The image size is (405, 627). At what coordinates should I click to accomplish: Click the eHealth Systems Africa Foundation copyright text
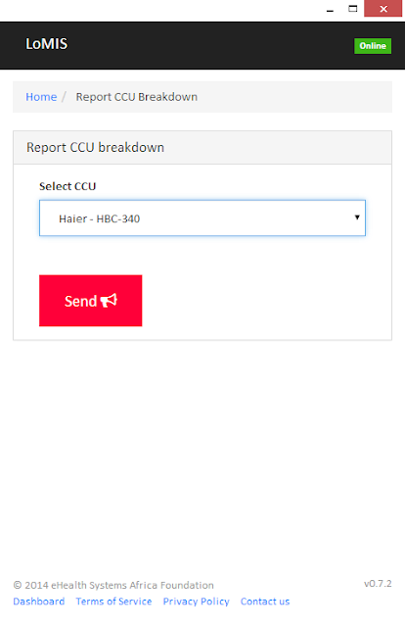[x=113, y=585]
